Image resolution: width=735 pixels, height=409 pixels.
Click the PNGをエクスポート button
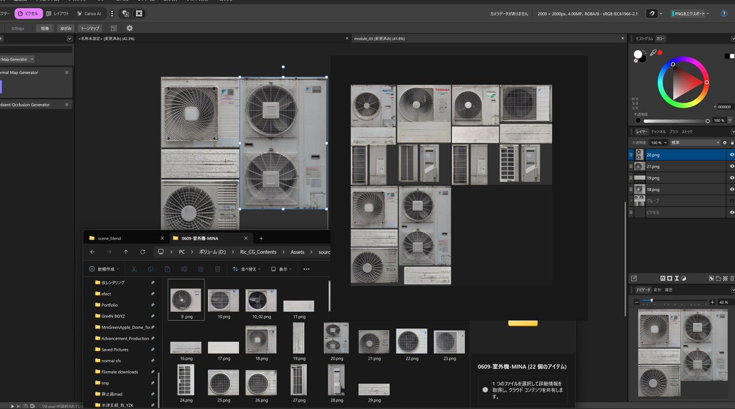point(696,13)
